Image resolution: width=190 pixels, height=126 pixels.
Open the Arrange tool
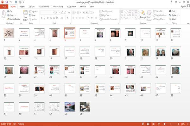coord(143,15)
